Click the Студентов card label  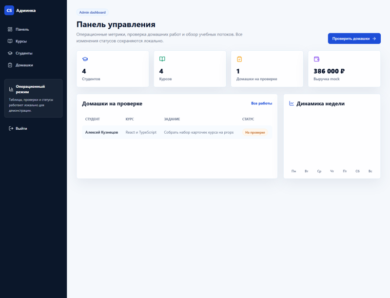(91, 79)
